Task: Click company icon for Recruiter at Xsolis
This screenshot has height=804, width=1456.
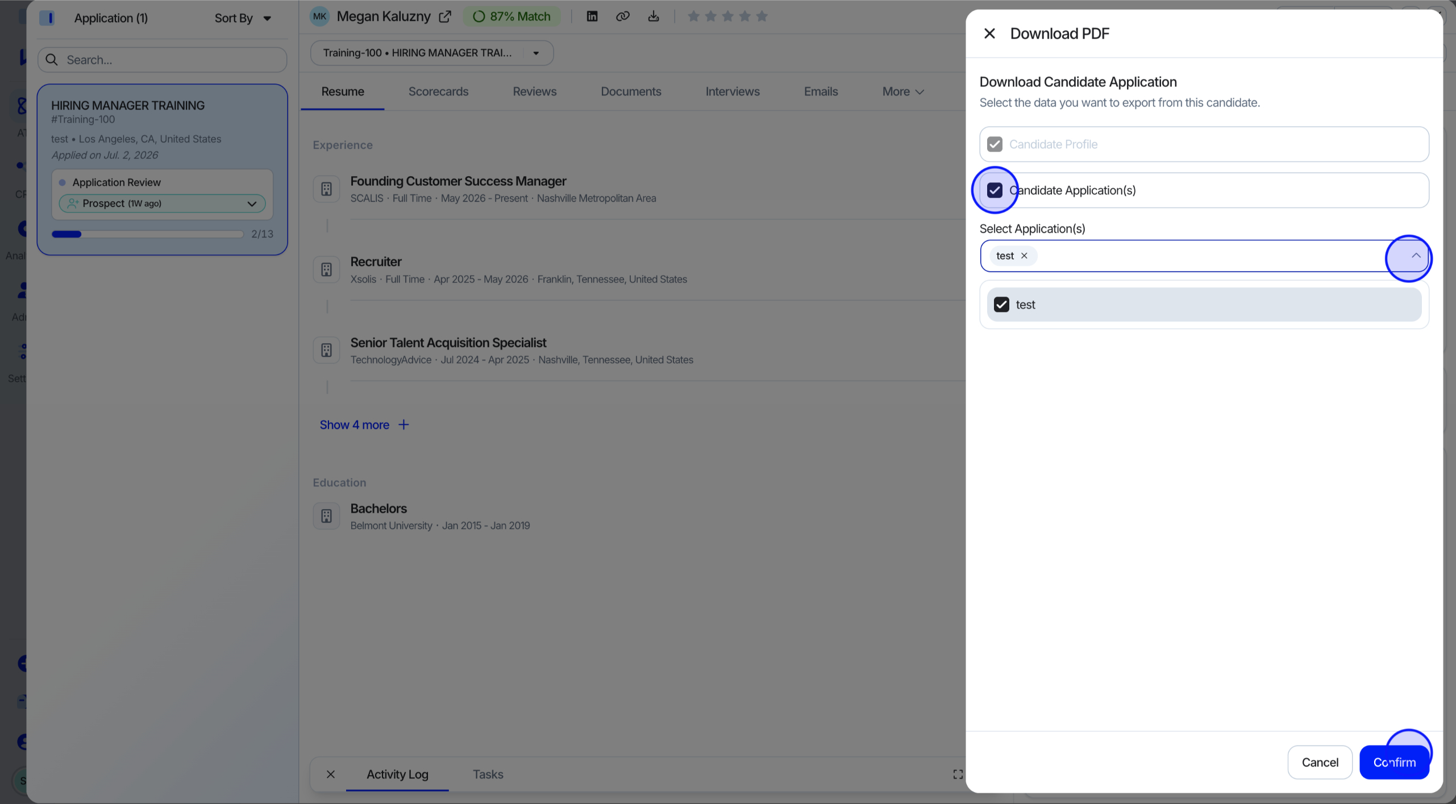Action: [326, 270]
